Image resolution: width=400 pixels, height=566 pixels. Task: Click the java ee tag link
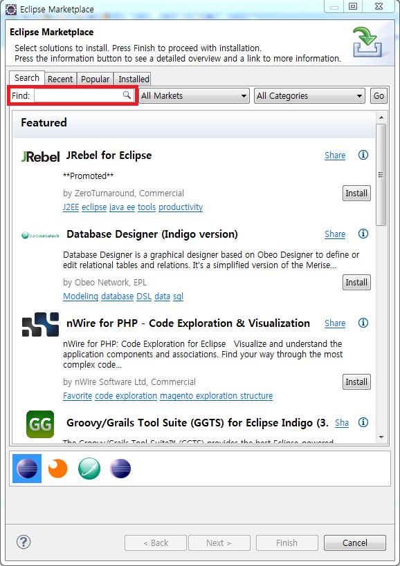pyautogui.click(x=122, y=207)
